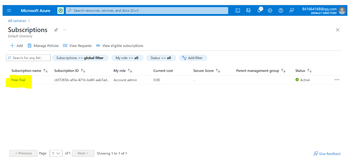Sort by Subscription ID column
356x162 pixels.
[x=70, y=71]
